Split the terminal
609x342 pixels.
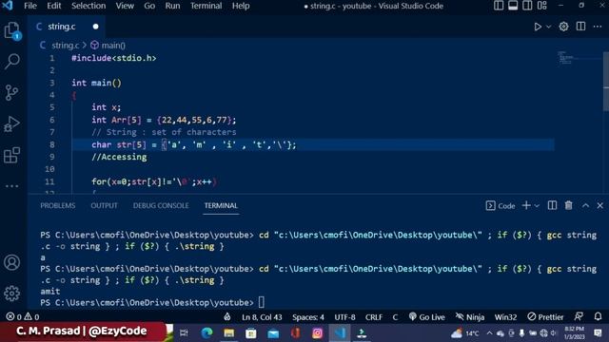tap(552, 205)
